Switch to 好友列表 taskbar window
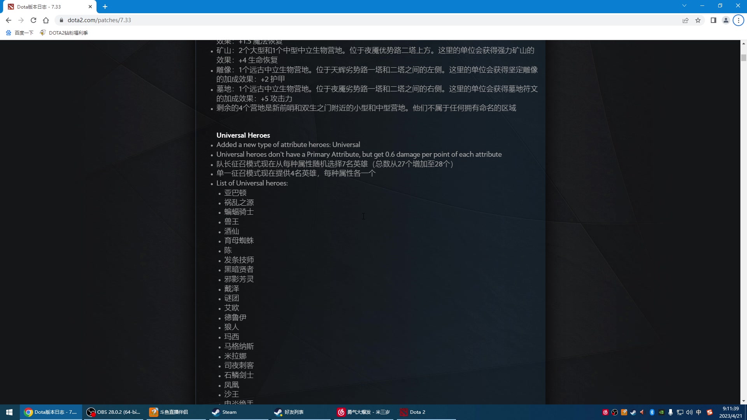This screenshot has height=420, width=747. click(x=301, y=412)
